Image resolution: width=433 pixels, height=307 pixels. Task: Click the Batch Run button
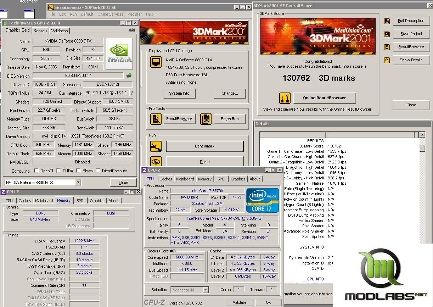[230, 119]
